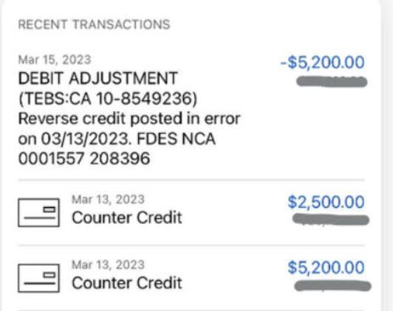Click the redacted balance under bottom $5,200.00
The height and width of the screenshot is (311, 393).
tap(332, 286)
